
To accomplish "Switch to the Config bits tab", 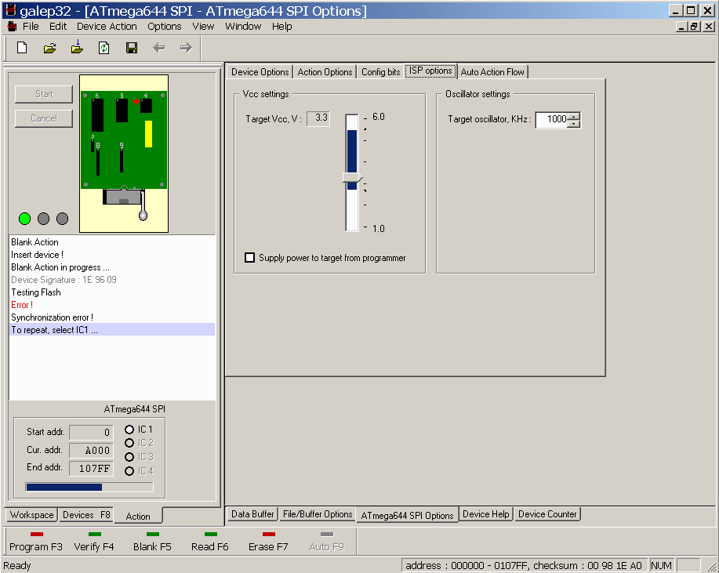I will pyautogui.click(x=380, y=72).
